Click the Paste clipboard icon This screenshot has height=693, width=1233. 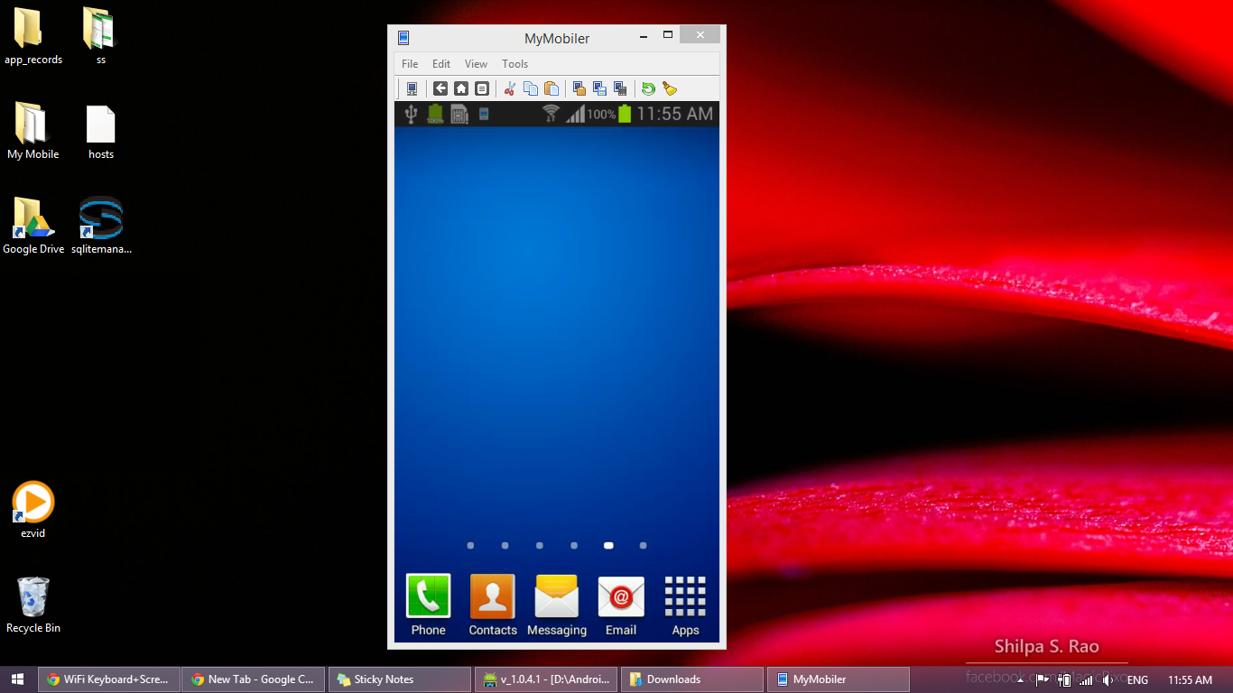point(552,88)
